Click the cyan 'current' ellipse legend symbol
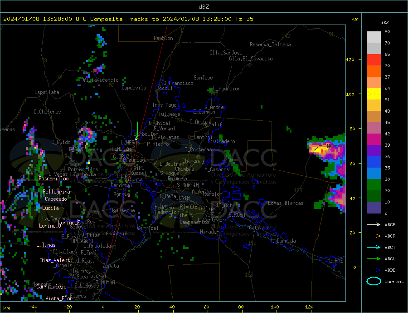The width and height of the screenshot is (408, 313). [374, 281]
